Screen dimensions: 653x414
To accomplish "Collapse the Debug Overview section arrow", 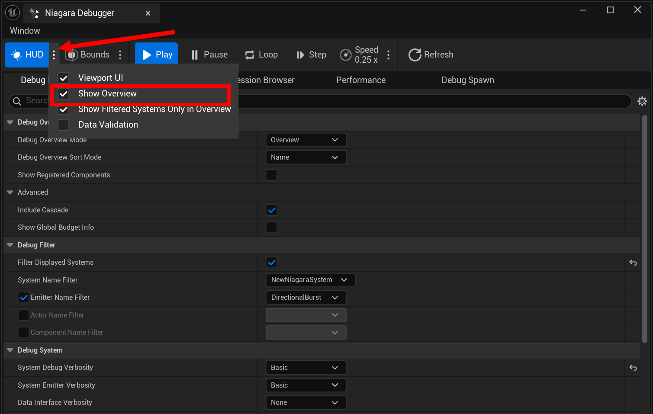I will pyautogui.click(x=10, y=122).
